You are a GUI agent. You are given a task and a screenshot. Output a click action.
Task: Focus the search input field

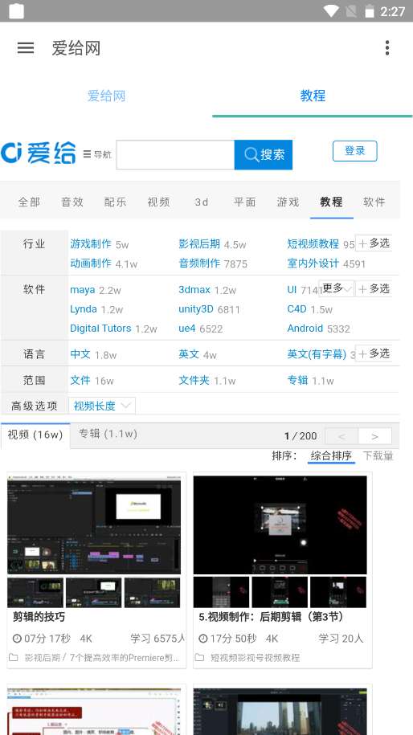pyautogui.click(x=175, y=155)
